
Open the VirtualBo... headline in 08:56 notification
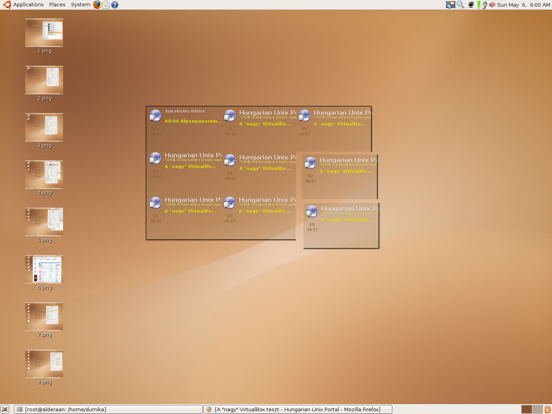tap(265, 168)
